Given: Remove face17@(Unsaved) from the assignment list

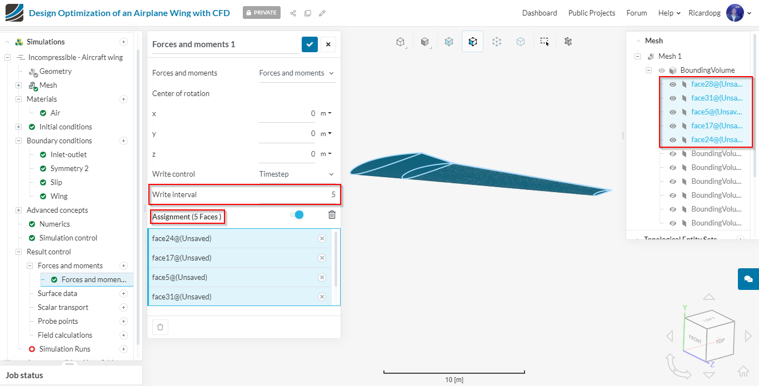Looking at the screenshot, I should [322, 258].
